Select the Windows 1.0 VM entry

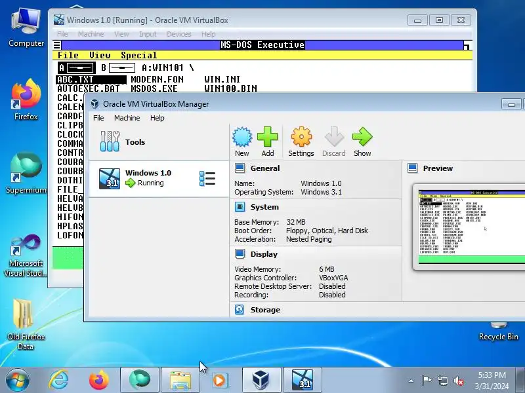[159, 179]
